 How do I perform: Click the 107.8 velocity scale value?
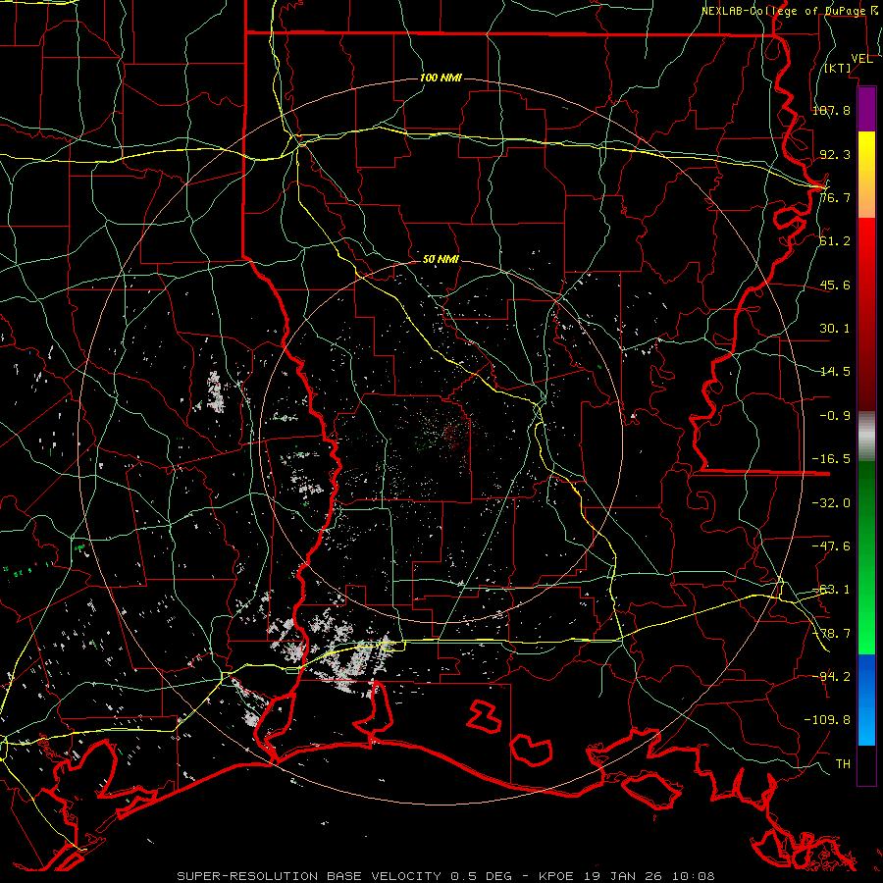(831, 110)
